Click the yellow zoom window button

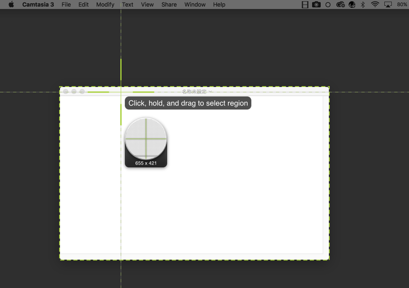74,92
